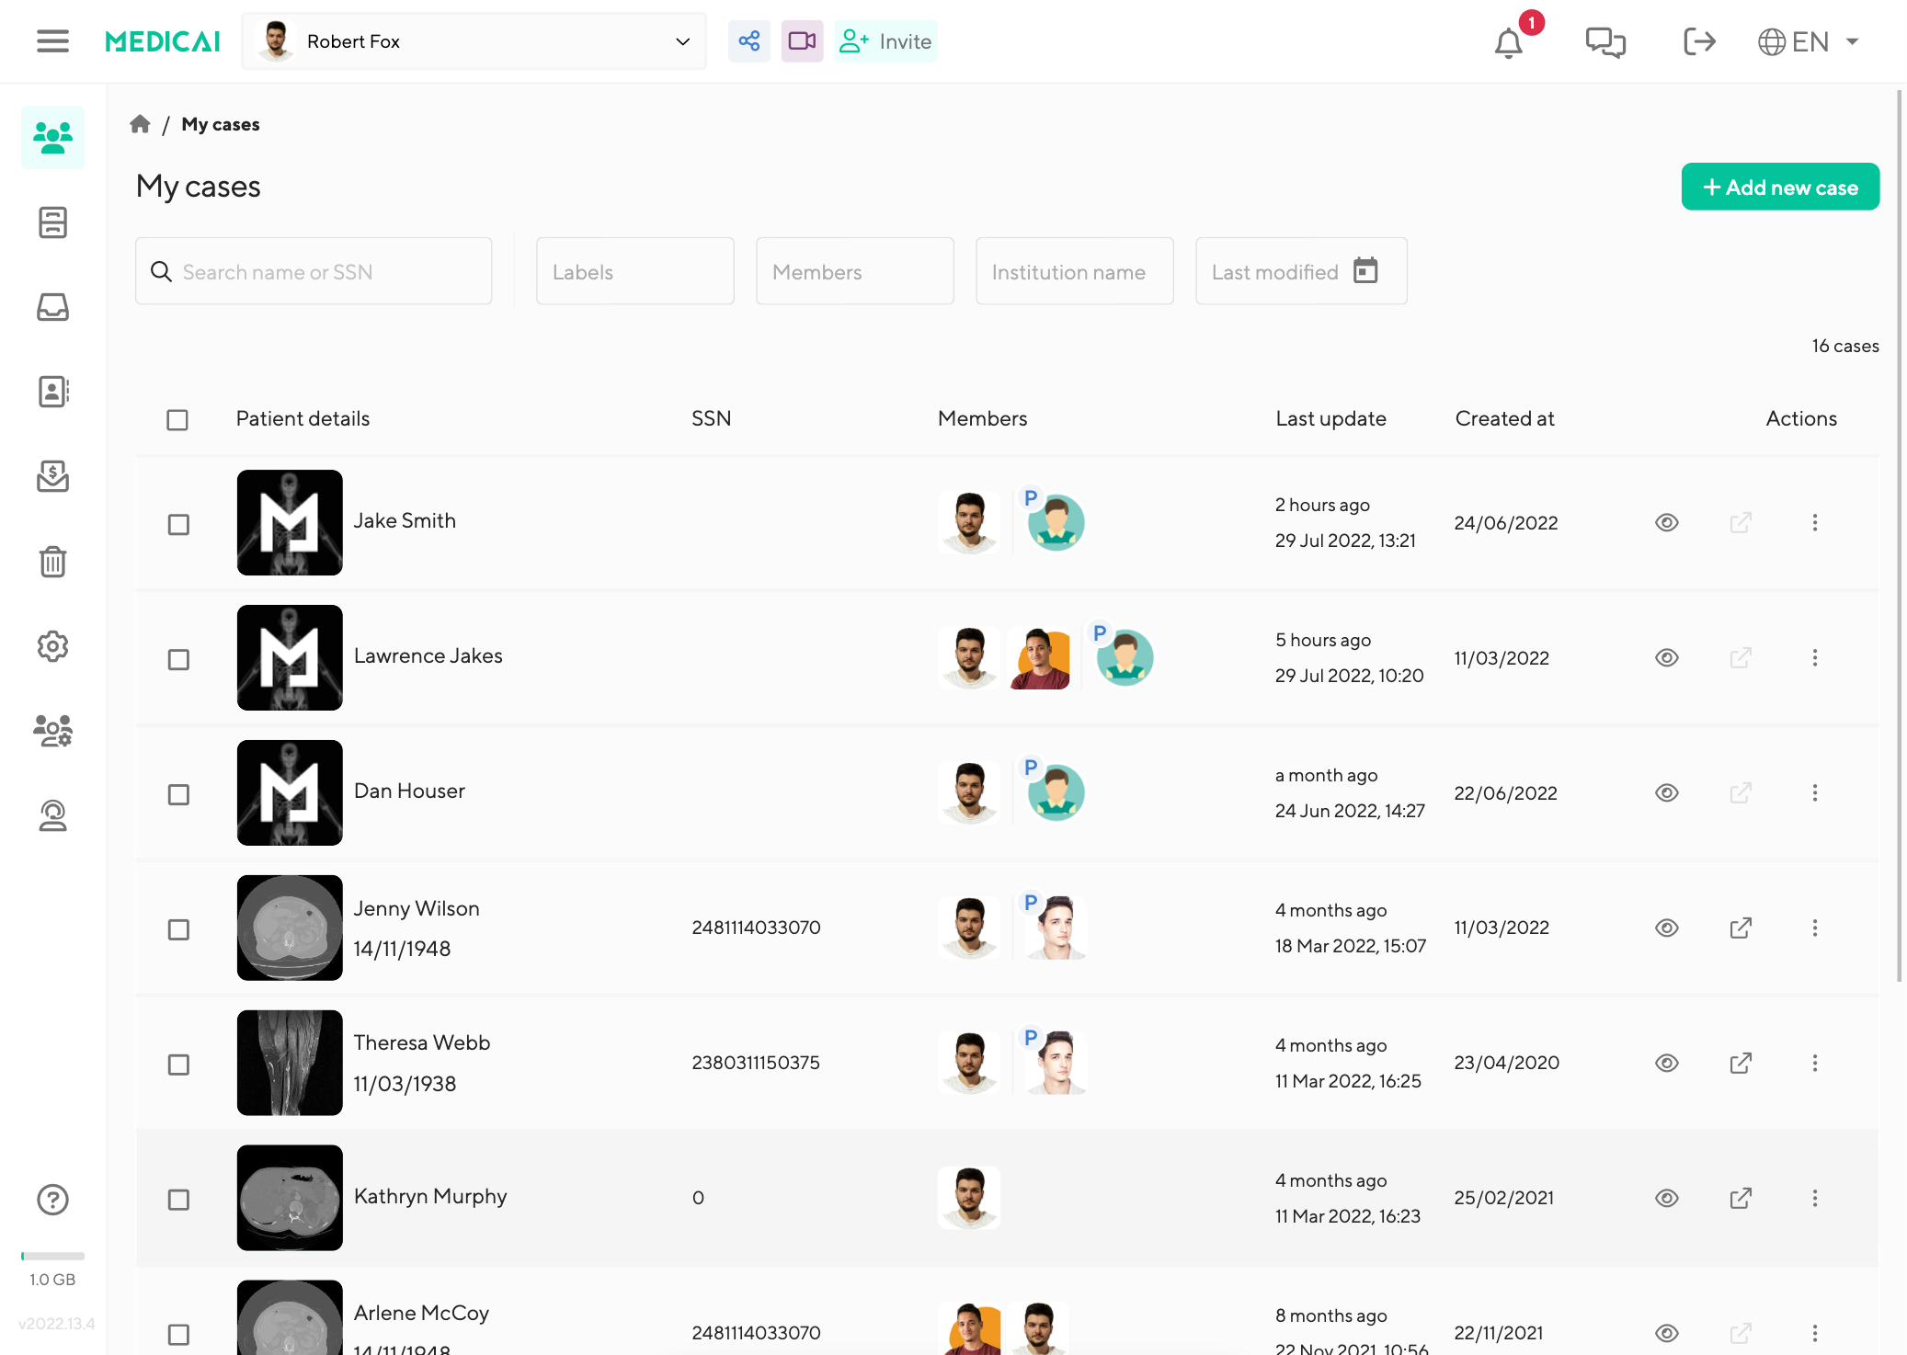Screen dimensions: 1907x1355
Task: Start a video call from the top bar
Action: 802,40
